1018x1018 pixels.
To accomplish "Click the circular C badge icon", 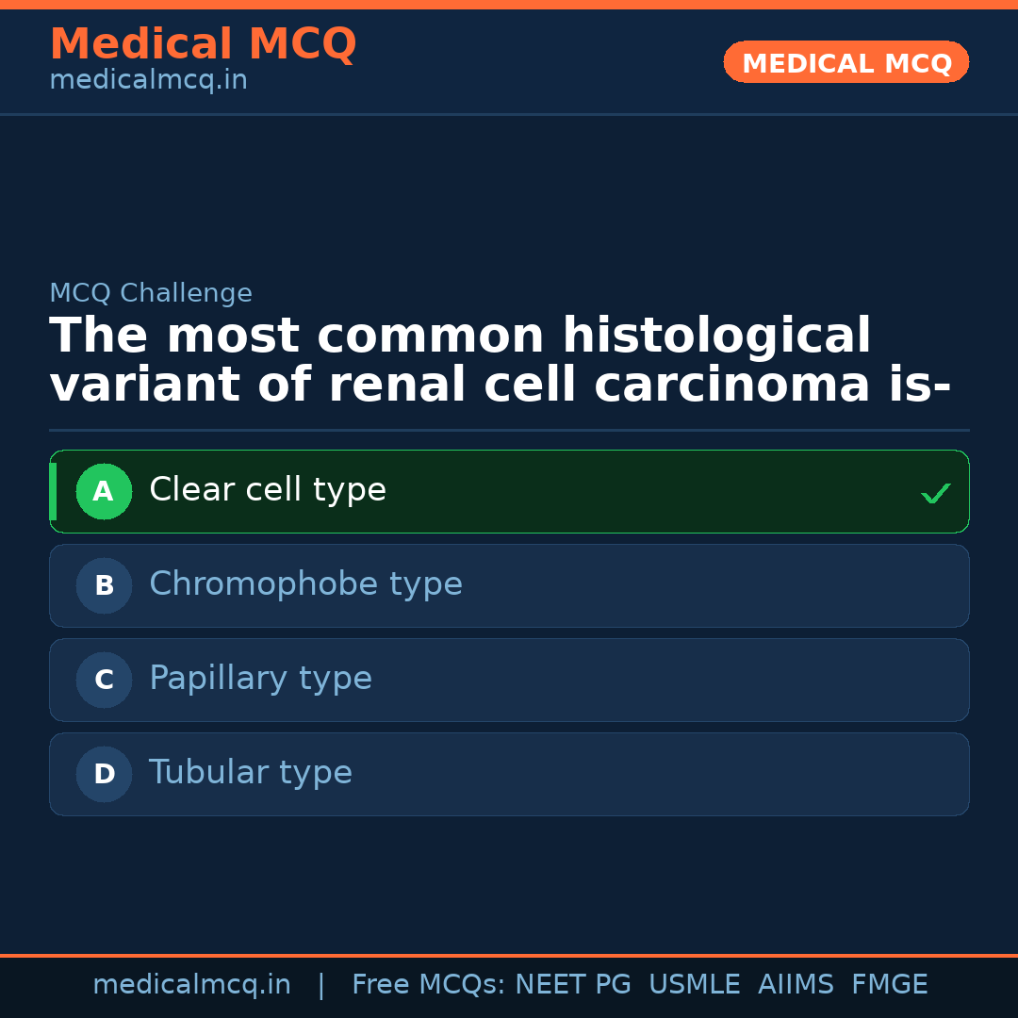I will pyautogui.click(x=104, y=680).
